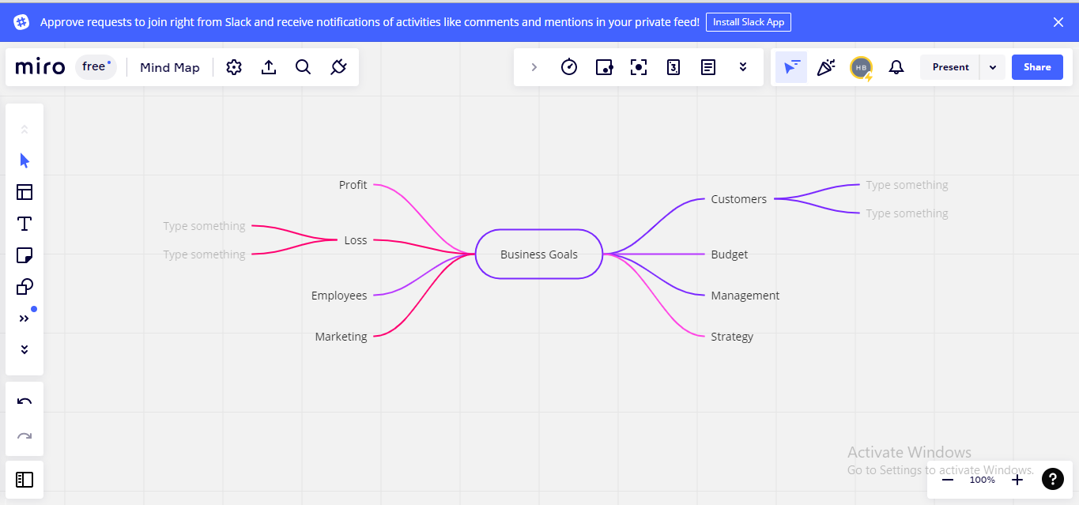This screenshot has height=505, width=1079.
Task: Open the Estimation app
Action: [x=673, y=67]
